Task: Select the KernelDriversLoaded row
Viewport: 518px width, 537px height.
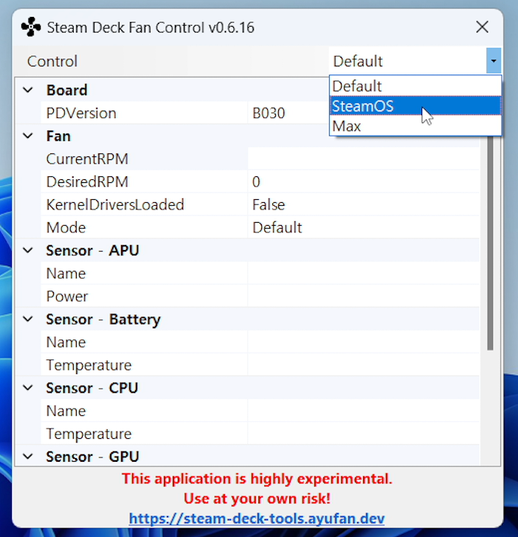Action: point(260,205)
